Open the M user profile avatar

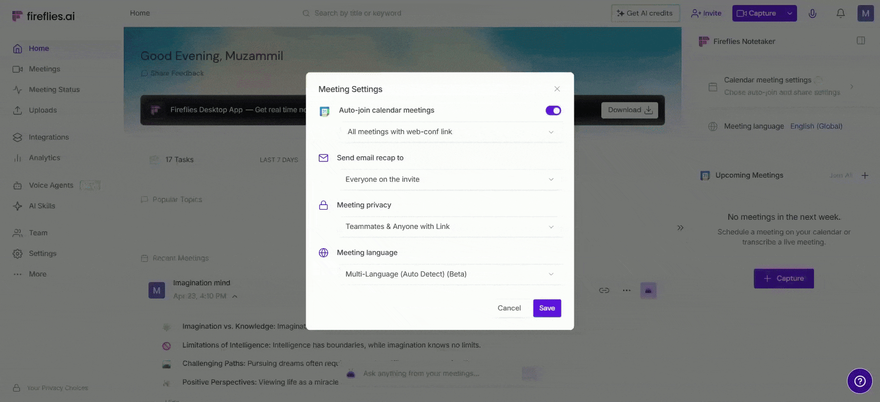coord(865,13)
